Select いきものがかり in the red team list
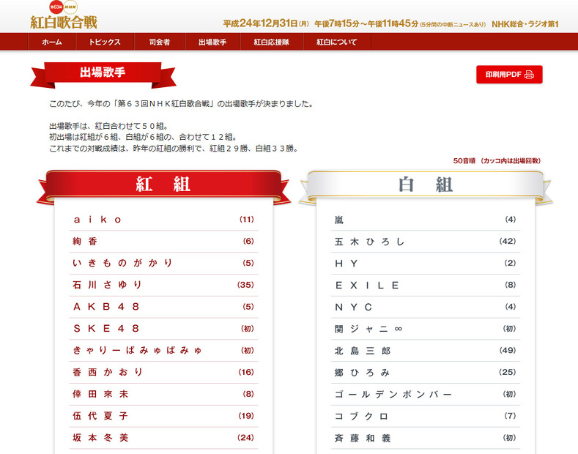The width and height of the screenshot is (578, 454). pos(163,263)
